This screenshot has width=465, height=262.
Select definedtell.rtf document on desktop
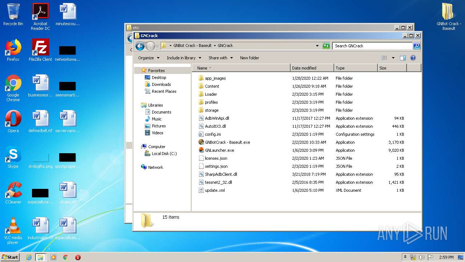click(x=40, y=122)
